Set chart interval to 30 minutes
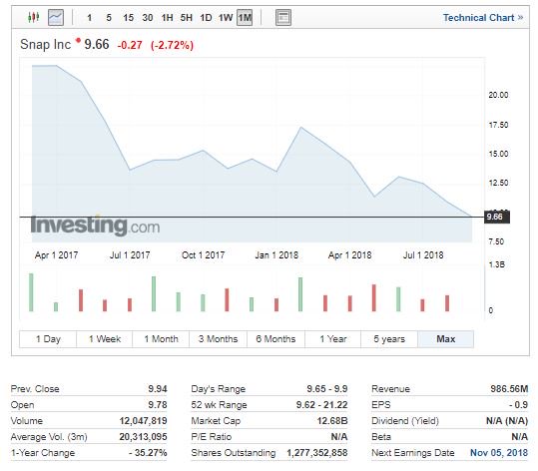Screen dimensions: 538x471 [x=148, y=18]
